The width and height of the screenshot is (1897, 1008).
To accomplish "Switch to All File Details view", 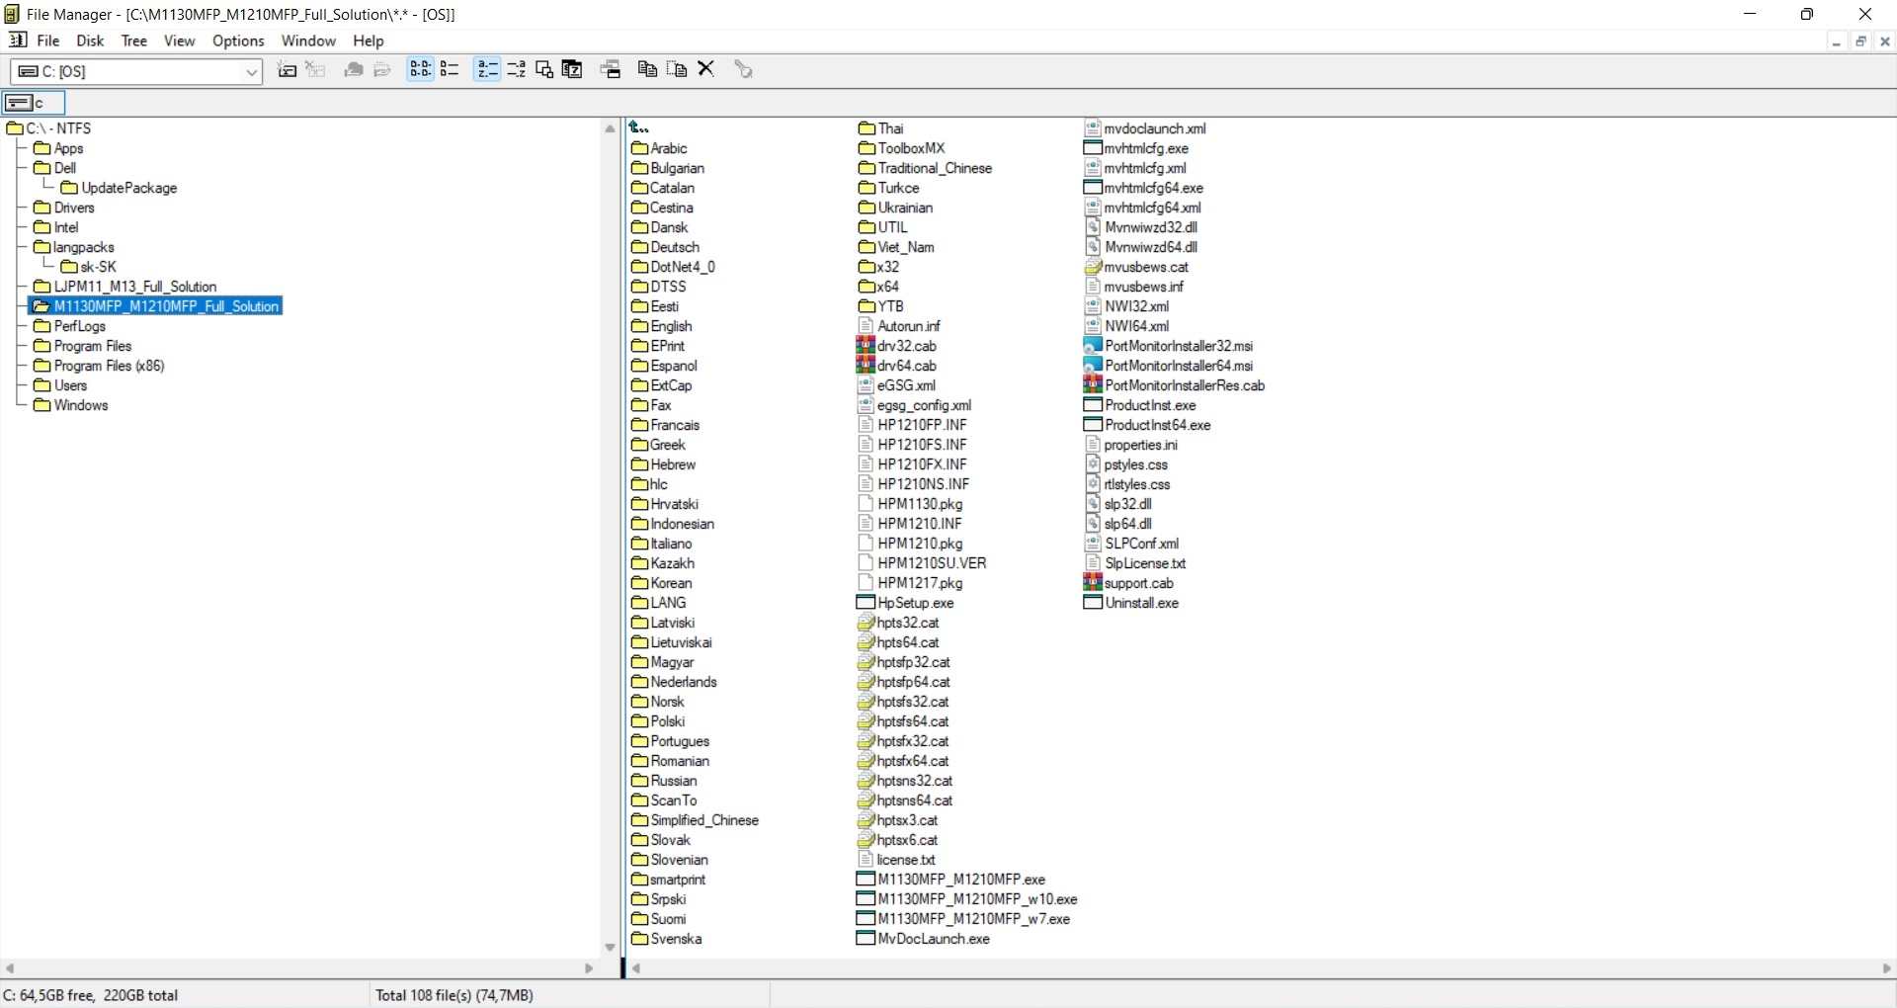I will click(x=450, y=69).
